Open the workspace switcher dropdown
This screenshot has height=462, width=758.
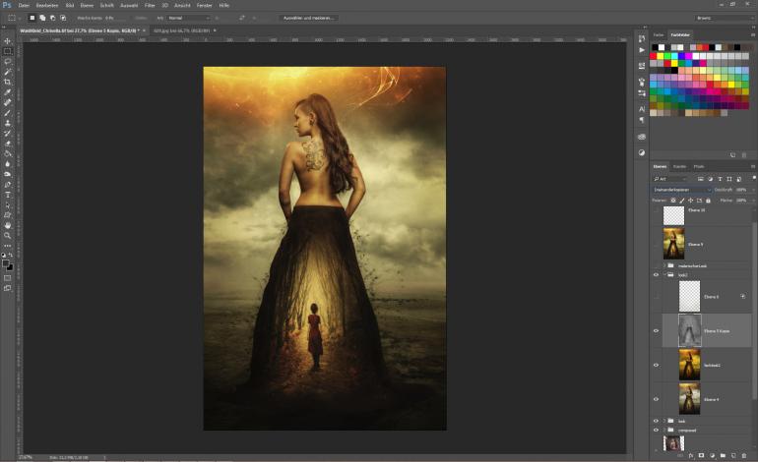tap(724, 18)
